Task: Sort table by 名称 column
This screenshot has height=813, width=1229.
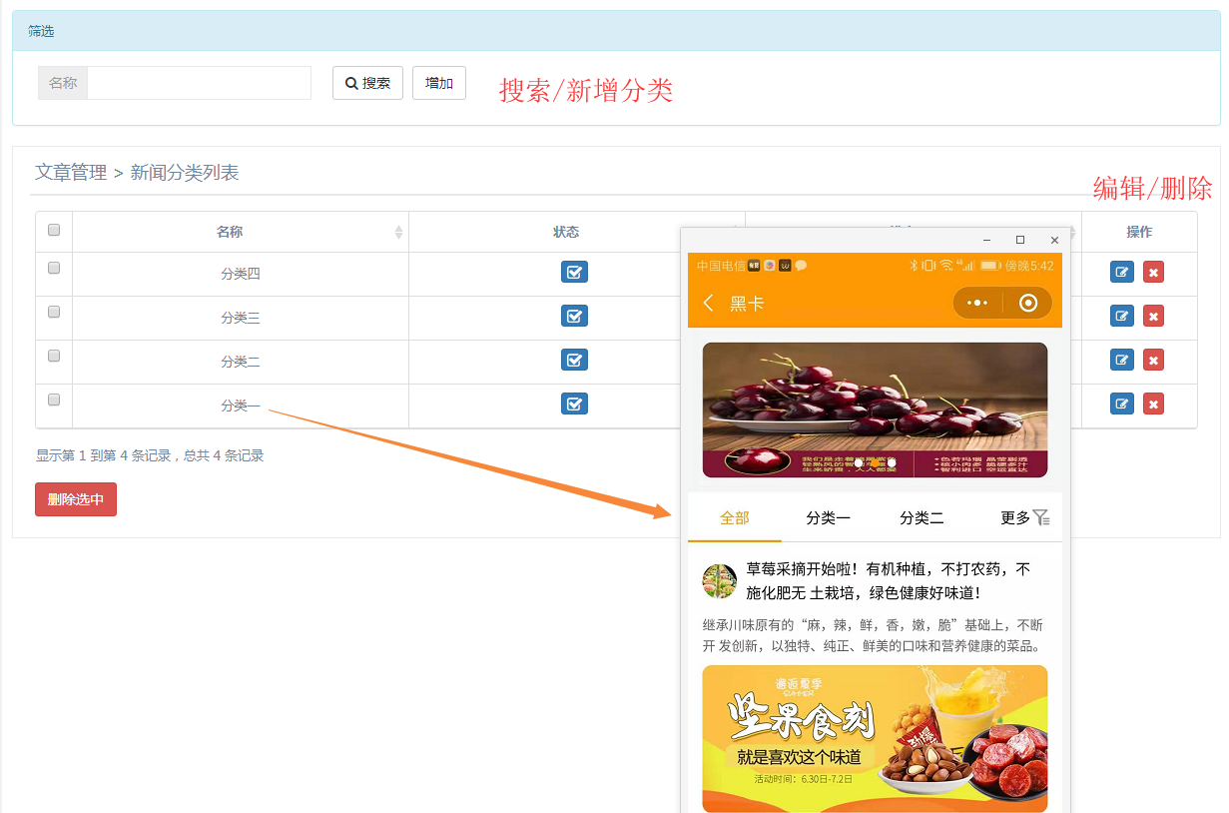Action: pyautogui.click(x=241, y=232)
